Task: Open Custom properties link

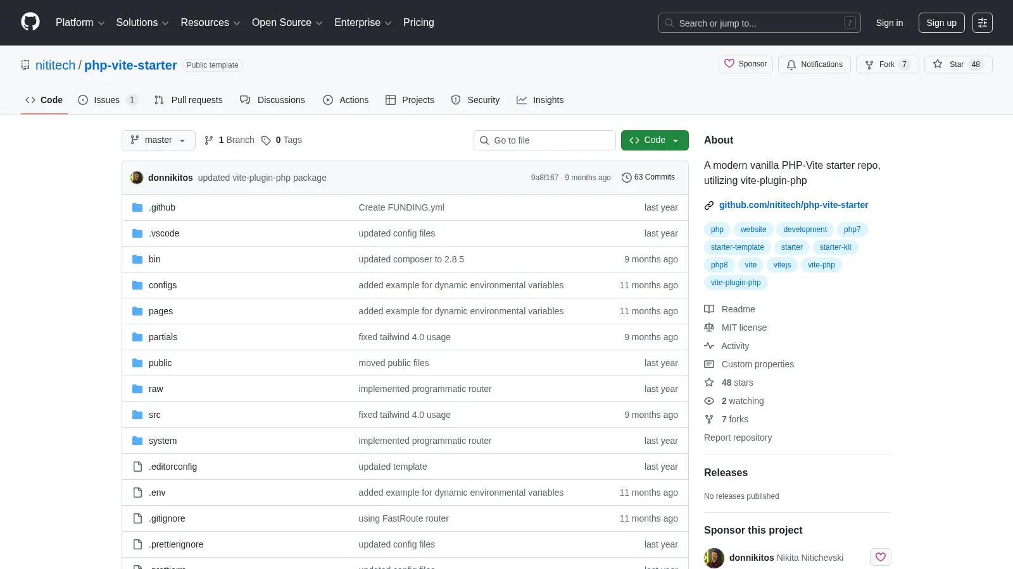Action: [x=749, y=364]
